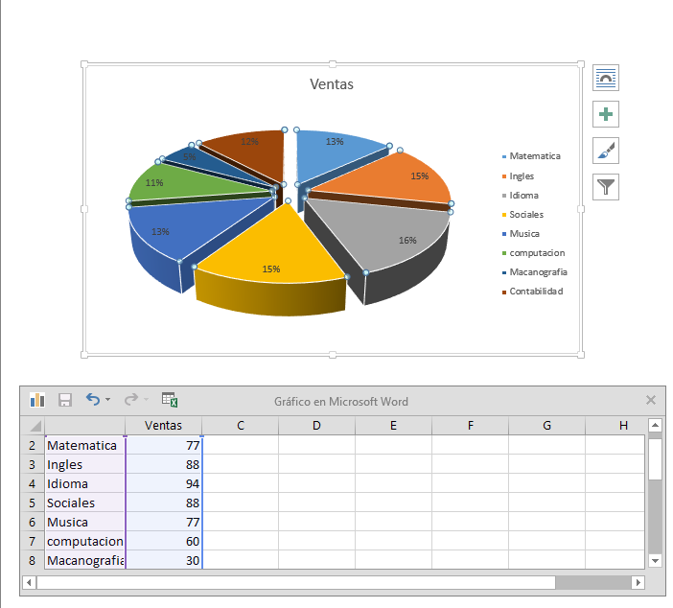Select row 5 header
The image size is (673, 608).
click(x=33, y=503)
